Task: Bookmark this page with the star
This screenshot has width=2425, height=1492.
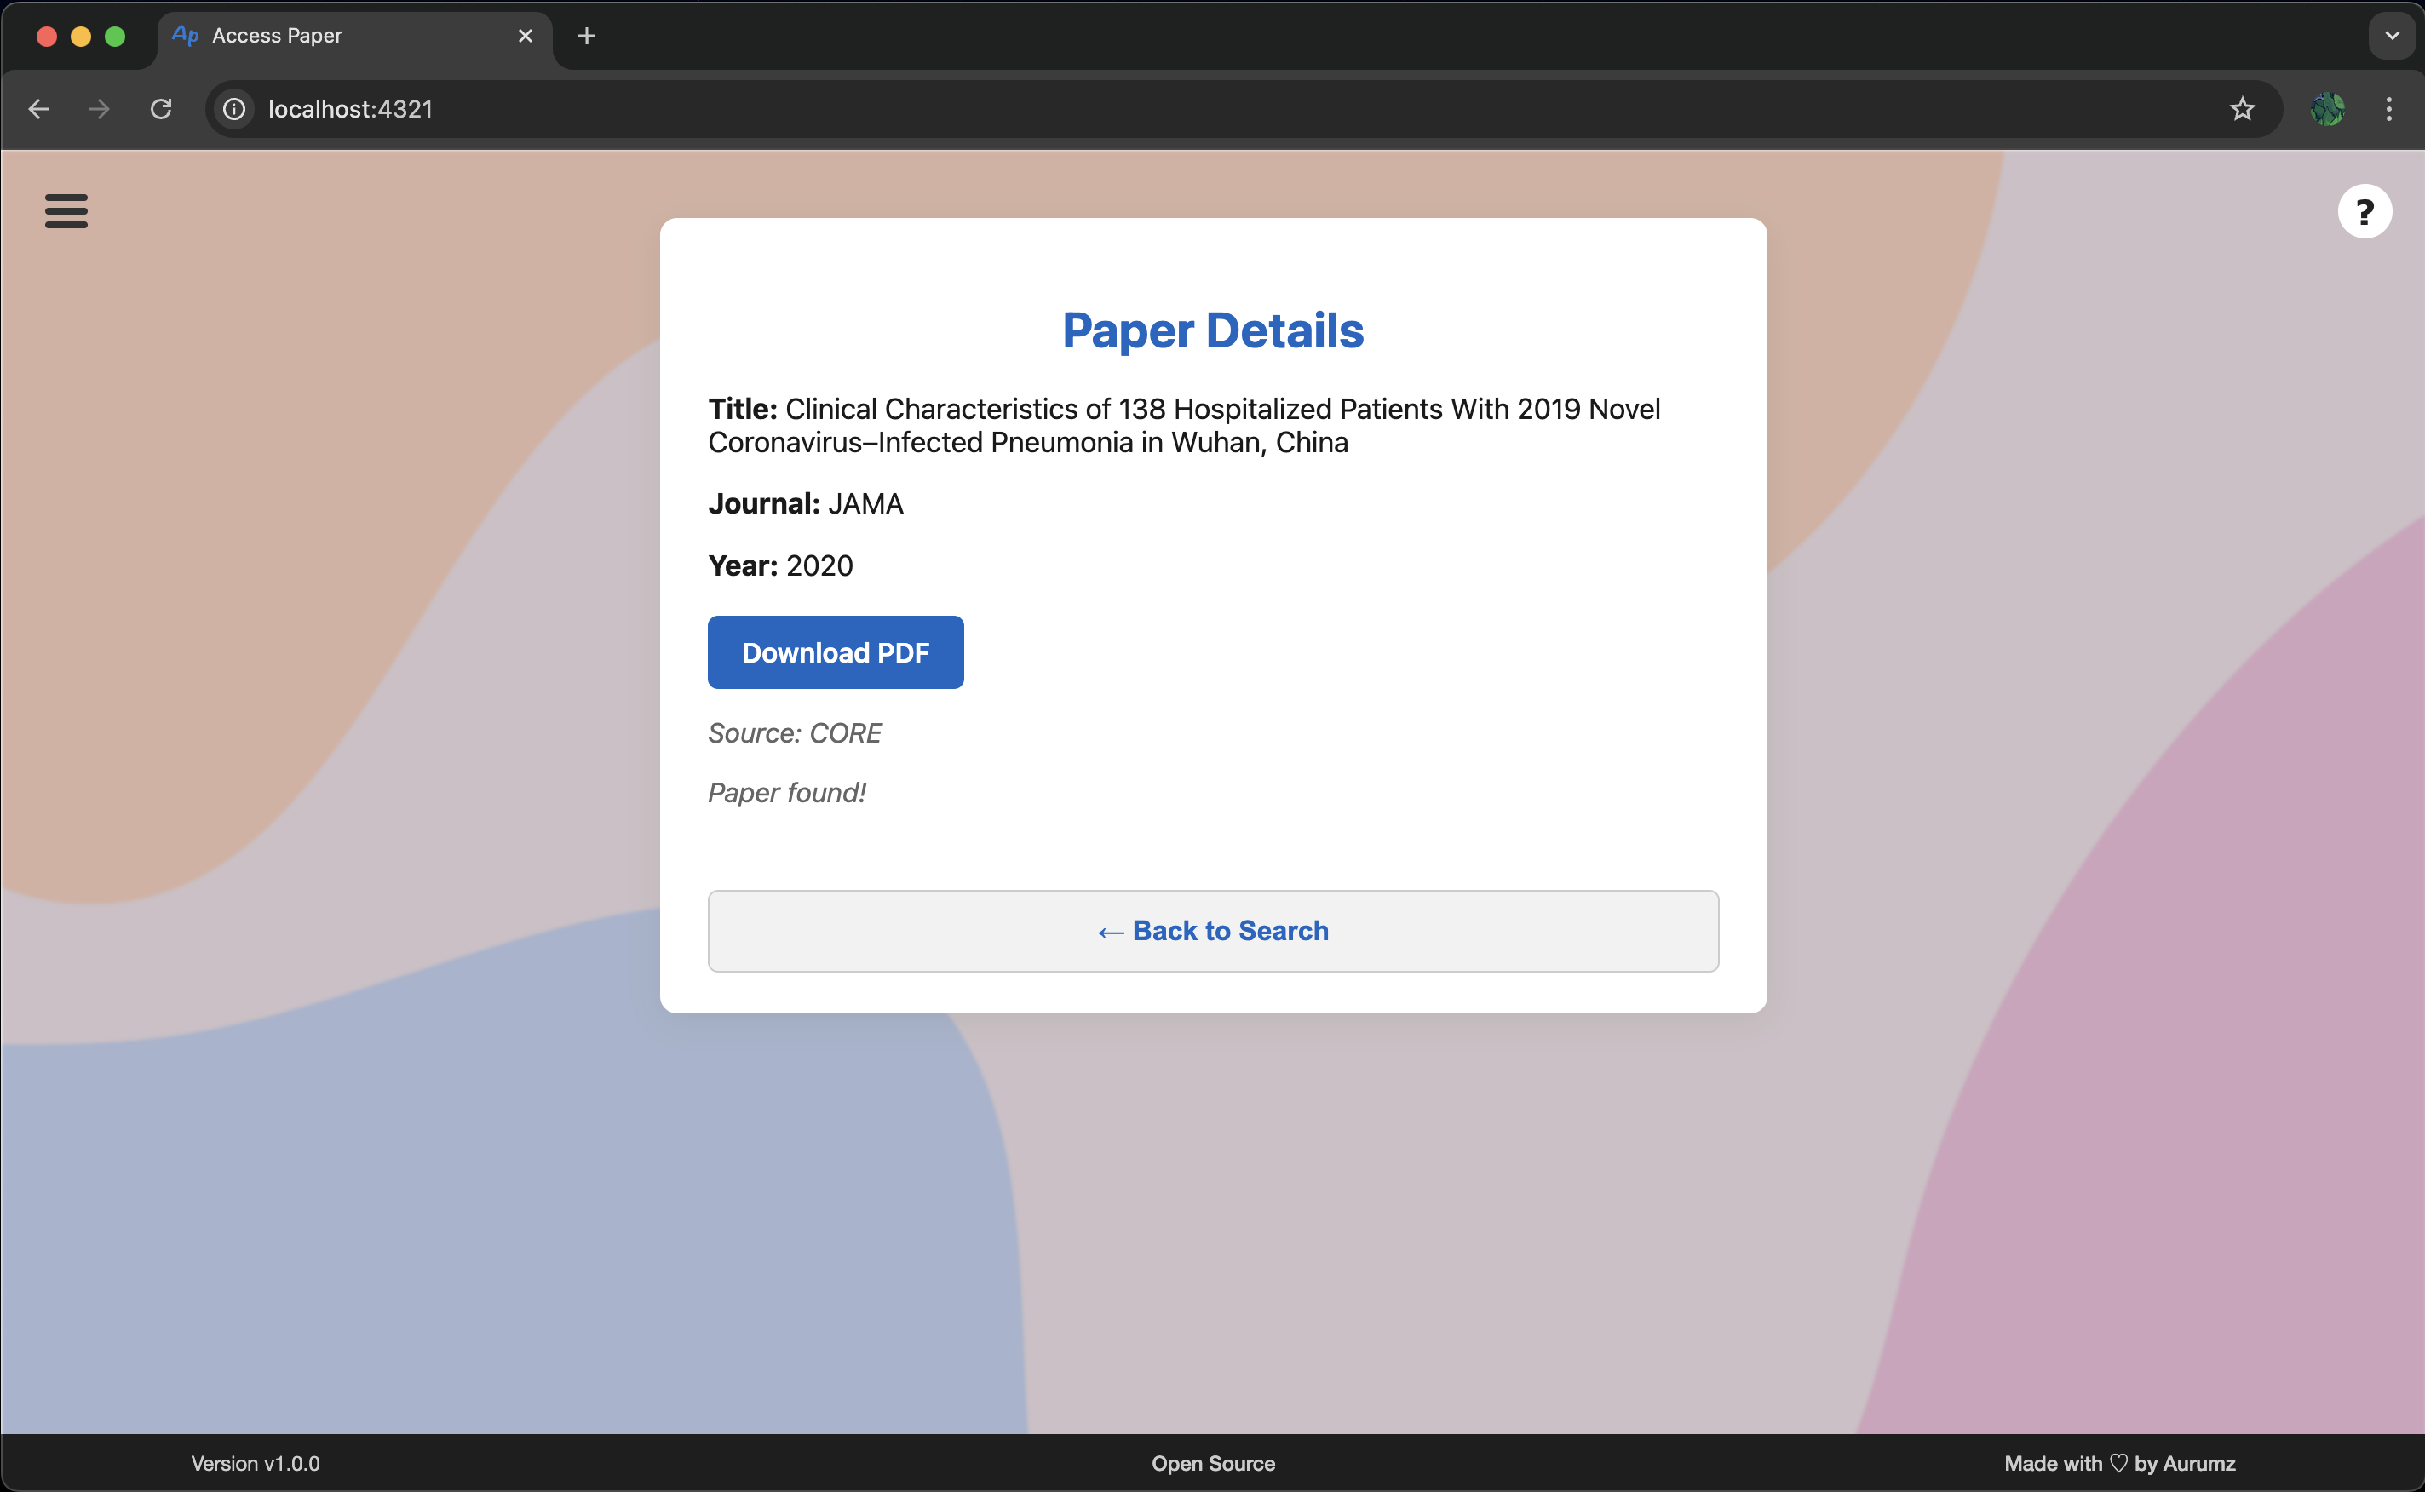Action: [x=2241, y=108]
